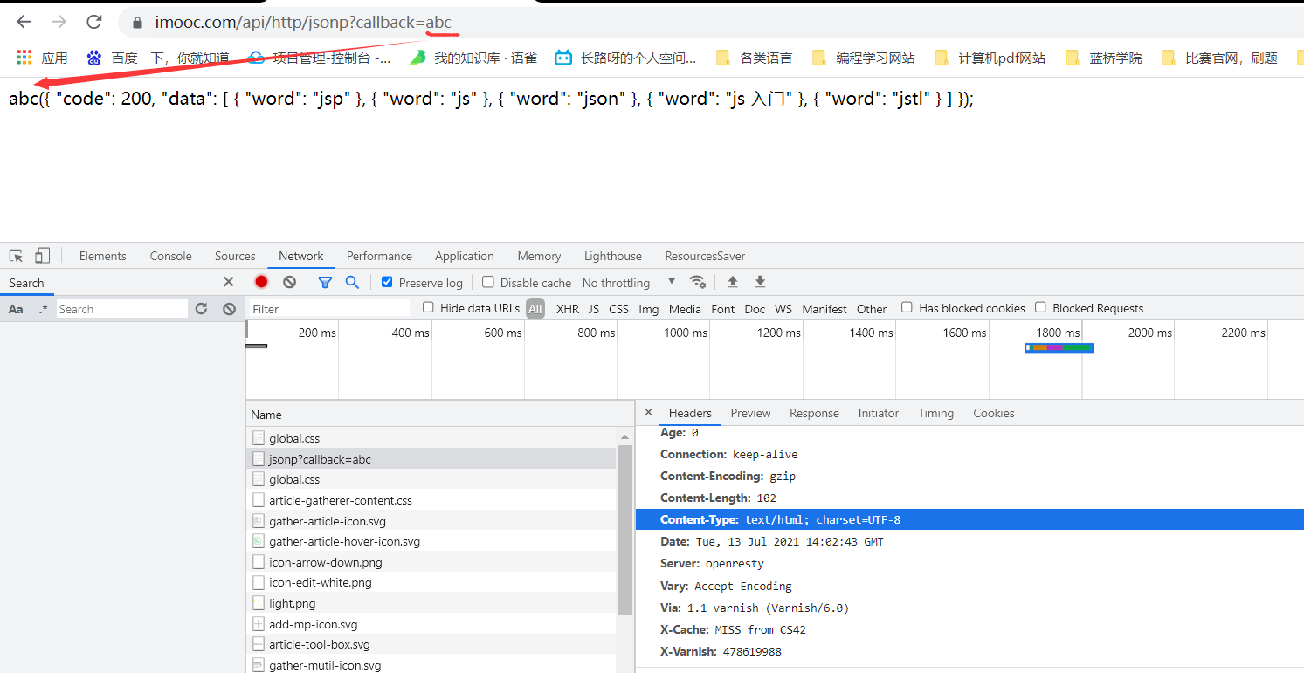Open the No throttling dropdown
Screen dimensions: 1304x673
[x=629, y=283]
